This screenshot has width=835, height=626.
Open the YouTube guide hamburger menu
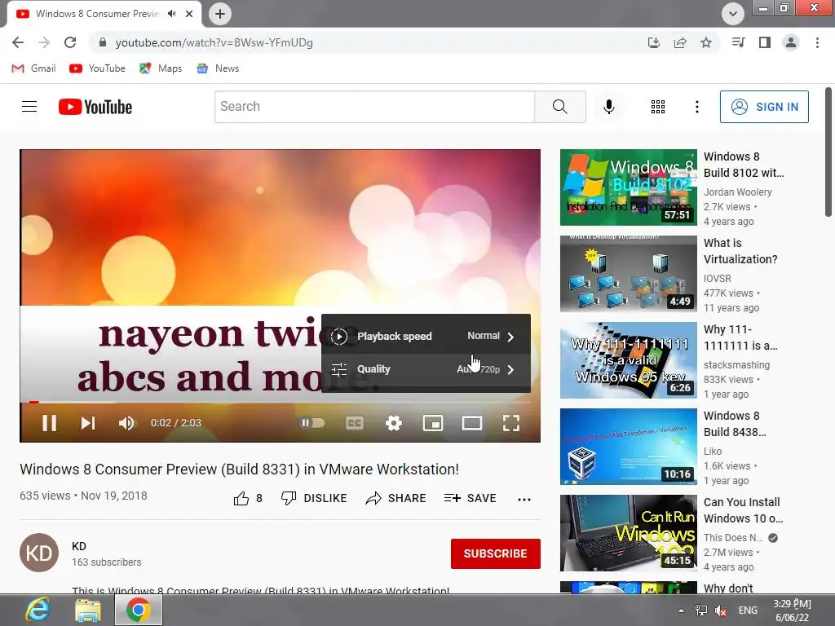click(29, 107)
